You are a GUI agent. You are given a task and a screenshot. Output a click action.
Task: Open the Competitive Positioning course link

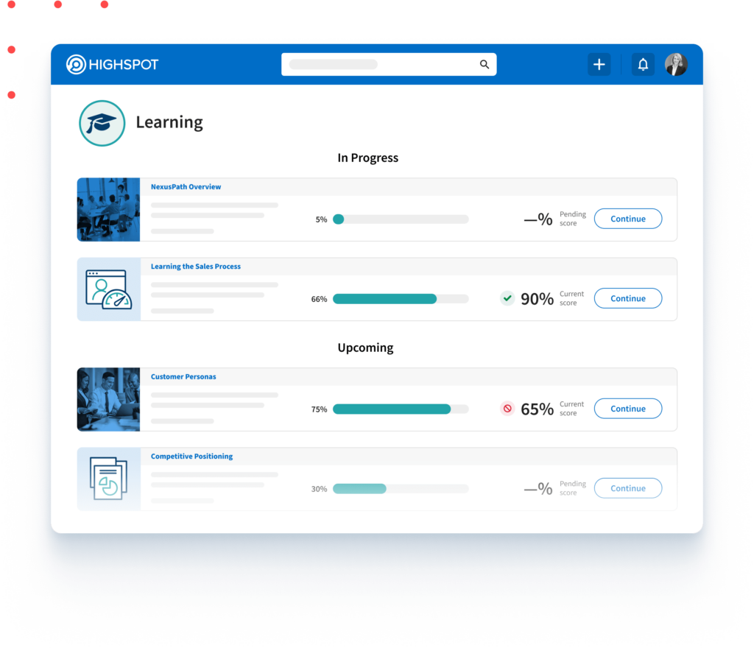[x=192, y=457]
